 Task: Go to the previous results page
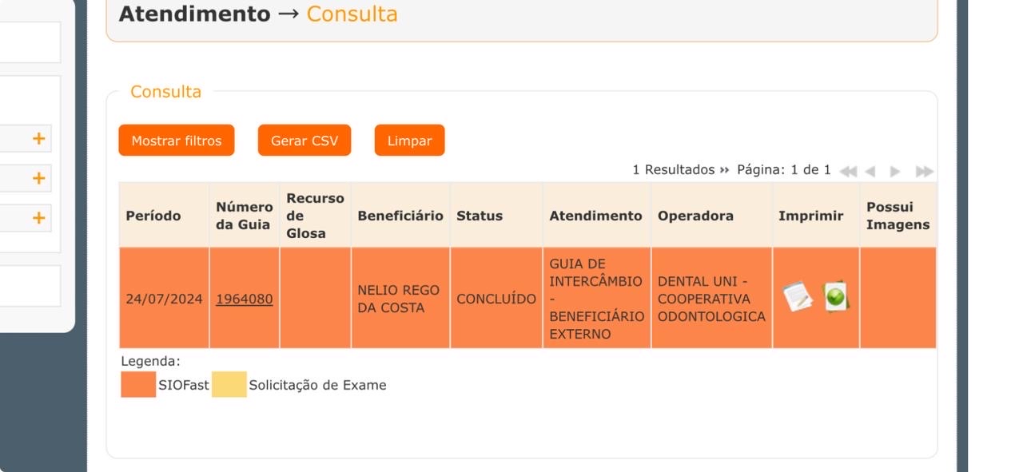(870, 171)
